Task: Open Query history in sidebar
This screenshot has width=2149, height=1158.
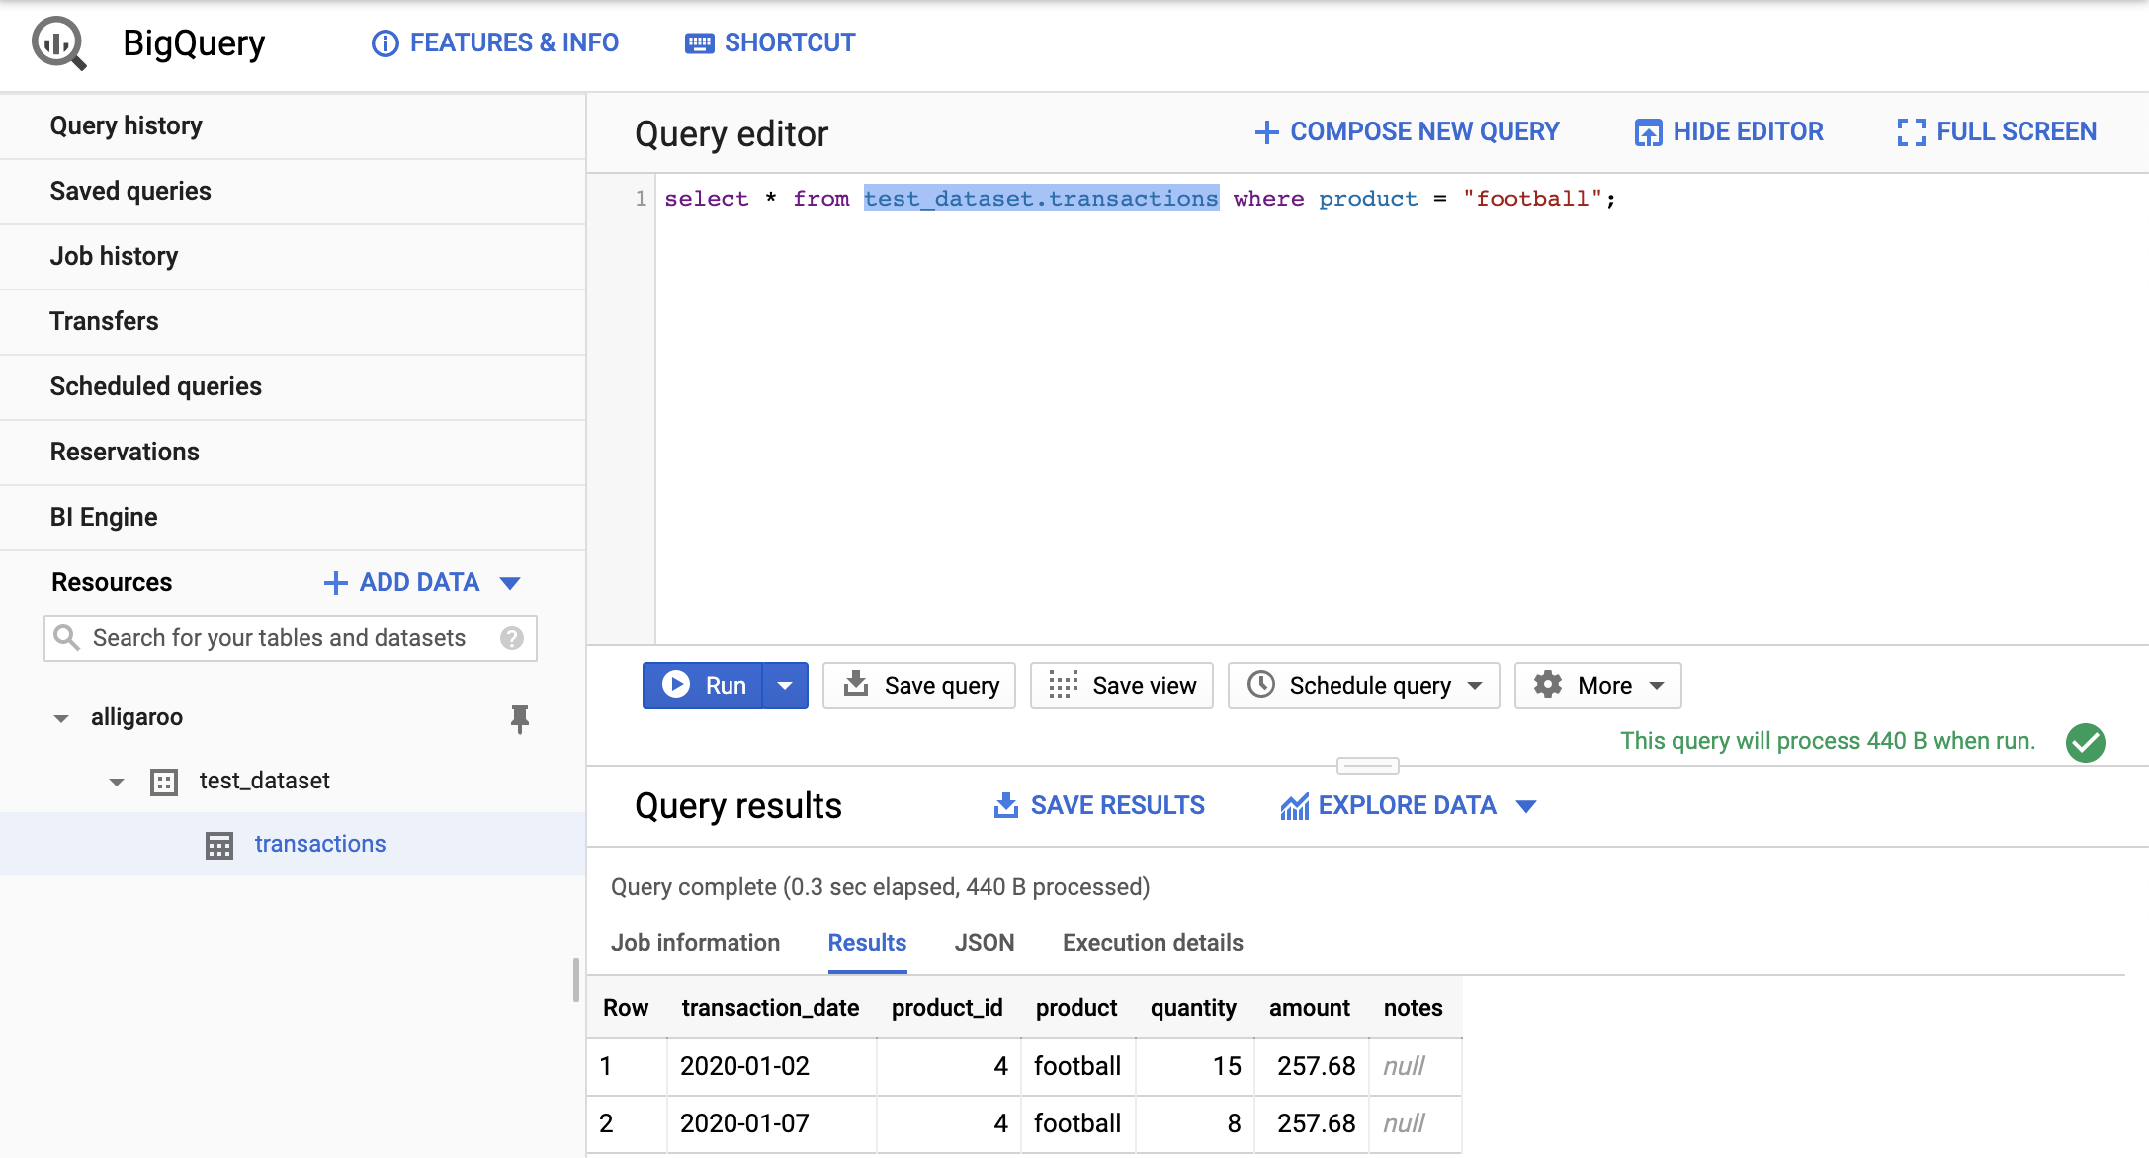Action: [x=293, y=125]
